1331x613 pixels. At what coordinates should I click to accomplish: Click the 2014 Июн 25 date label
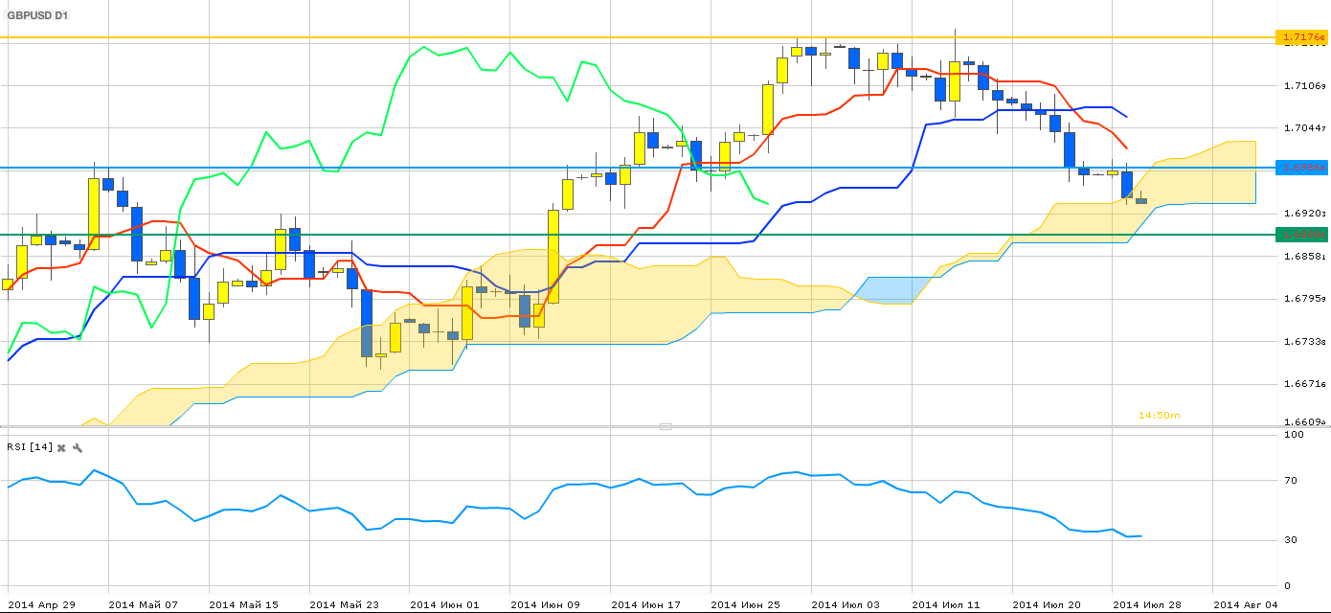point(746,604)
